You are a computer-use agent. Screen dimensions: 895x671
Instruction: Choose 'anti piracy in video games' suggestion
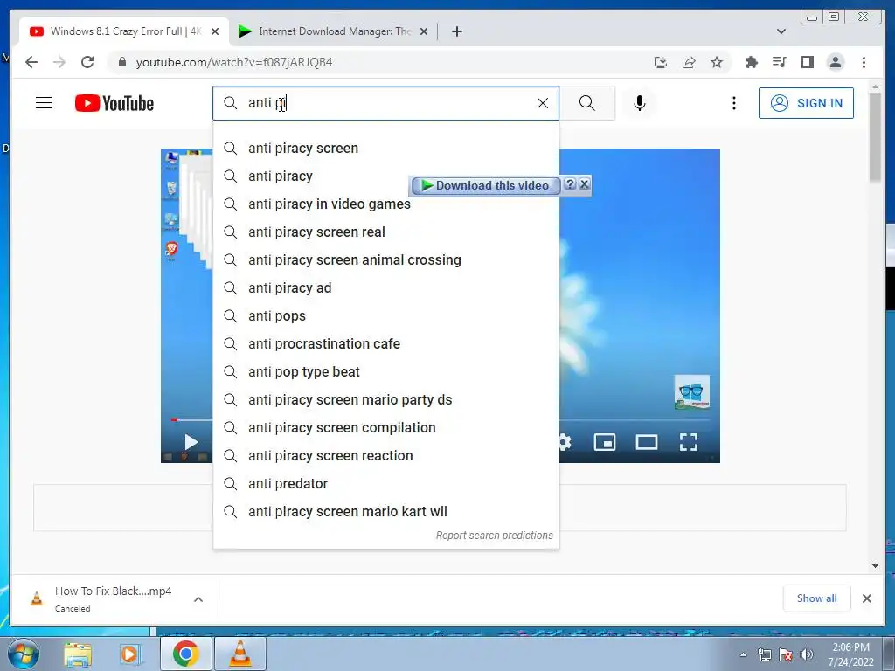385,204
